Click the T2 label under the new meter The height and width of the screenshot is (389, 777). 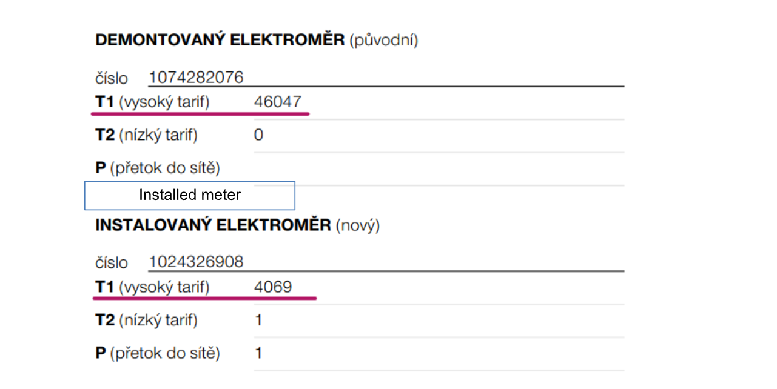click(146, 320)
